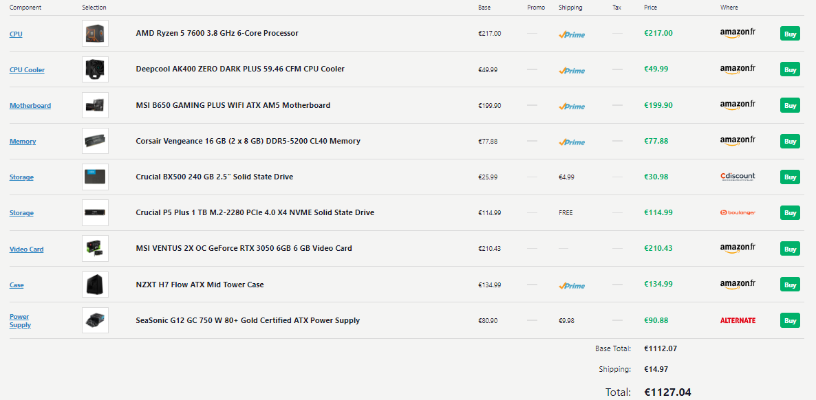
Task: Click the Cdiscount merchant logo
Action: pyautogui.click(x=737, y=177)
